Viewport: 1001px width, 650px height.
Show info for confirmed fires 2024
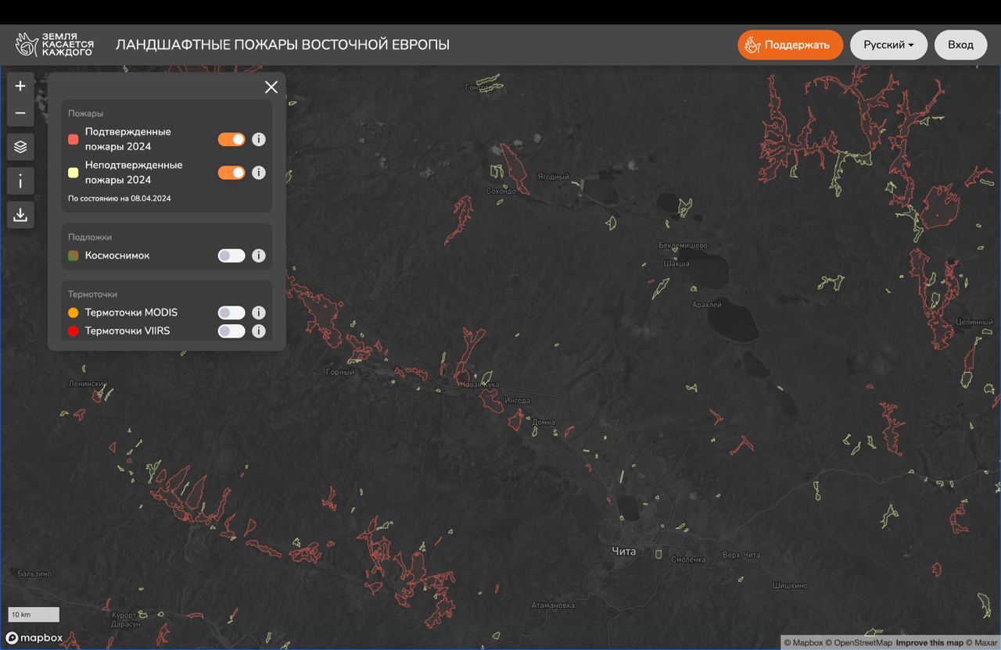click(259, 139)
